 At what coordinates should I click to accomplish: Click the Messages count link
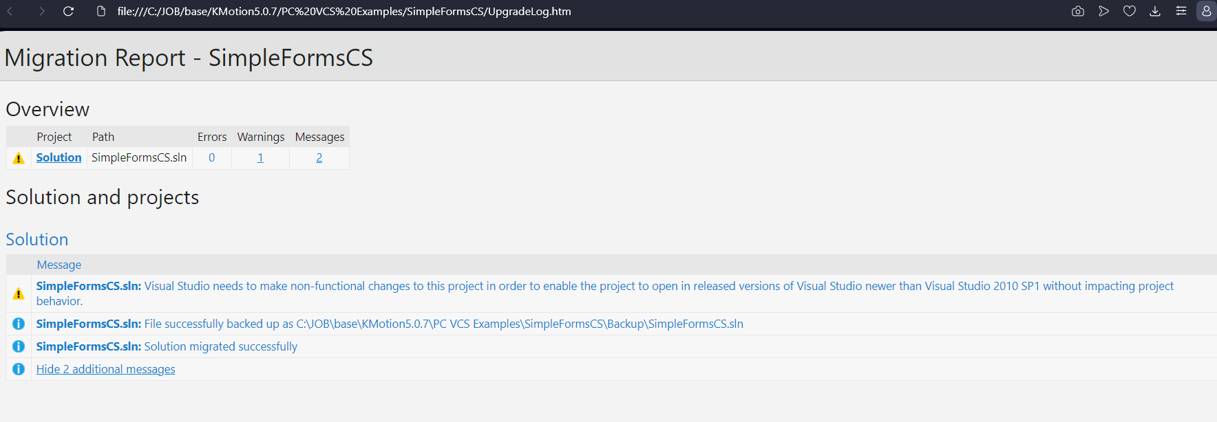coord(319,157)
